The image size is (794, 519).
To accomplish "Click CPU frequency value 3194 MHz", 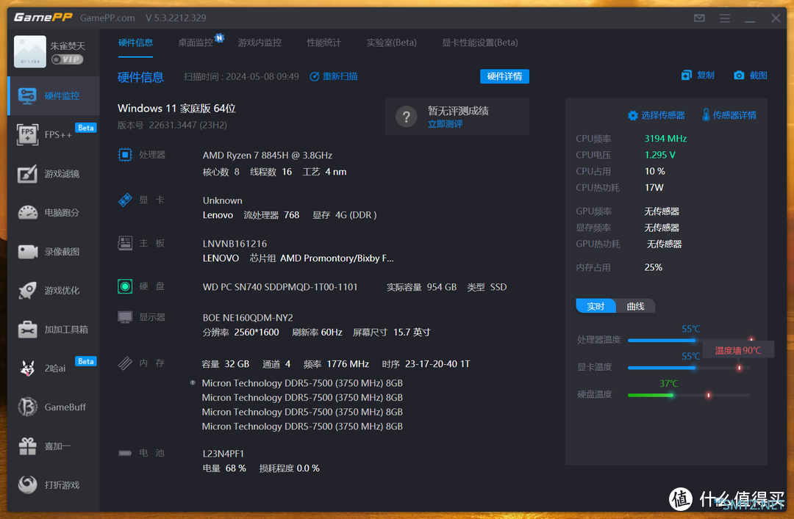I will (665, 139).
